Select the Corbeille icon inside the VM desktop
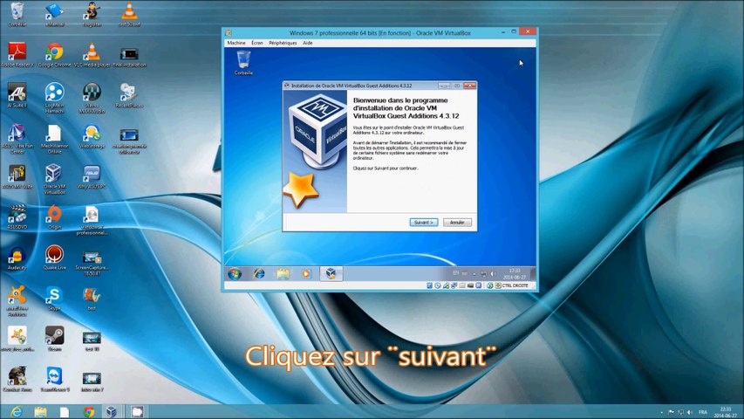 point(243,63)
